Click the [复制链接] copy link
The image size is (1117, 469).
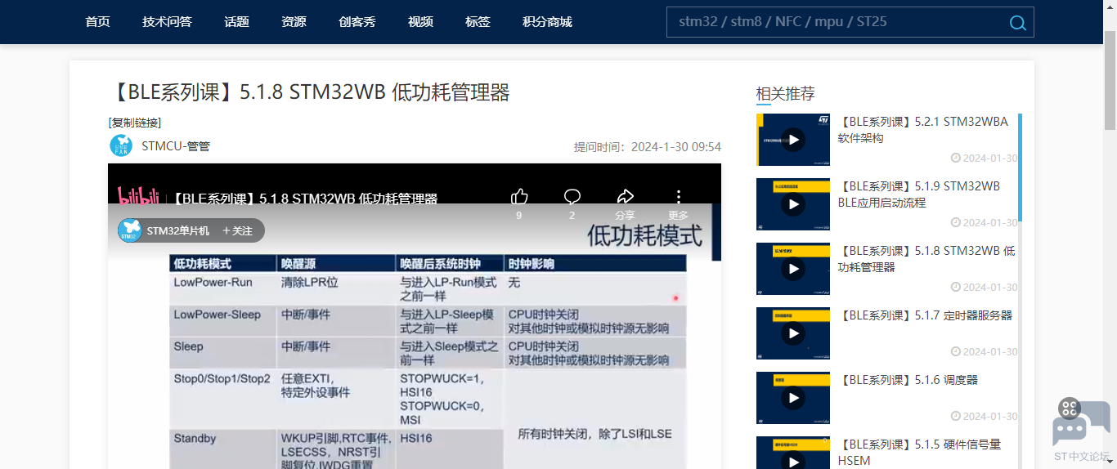tap(135, 123)
